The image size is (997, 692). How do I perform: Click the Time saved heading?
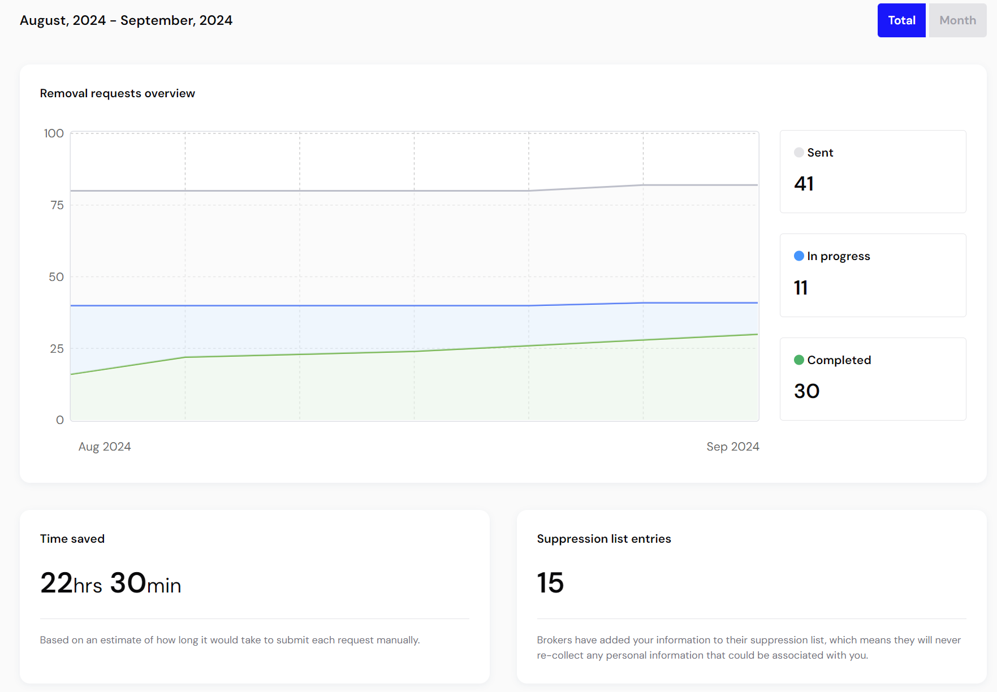pos(72,539)
